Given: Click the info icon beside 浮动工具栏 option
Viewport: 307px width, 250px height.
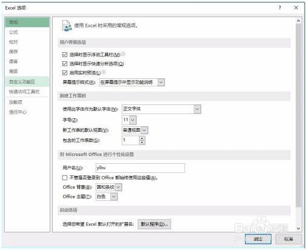Looking at the screenshot, I should pyautogui.click(x=123, y=54).
